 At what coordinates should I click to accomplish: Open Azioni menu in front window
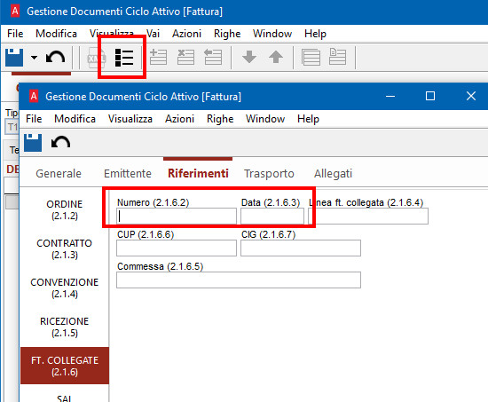point(179,119)
